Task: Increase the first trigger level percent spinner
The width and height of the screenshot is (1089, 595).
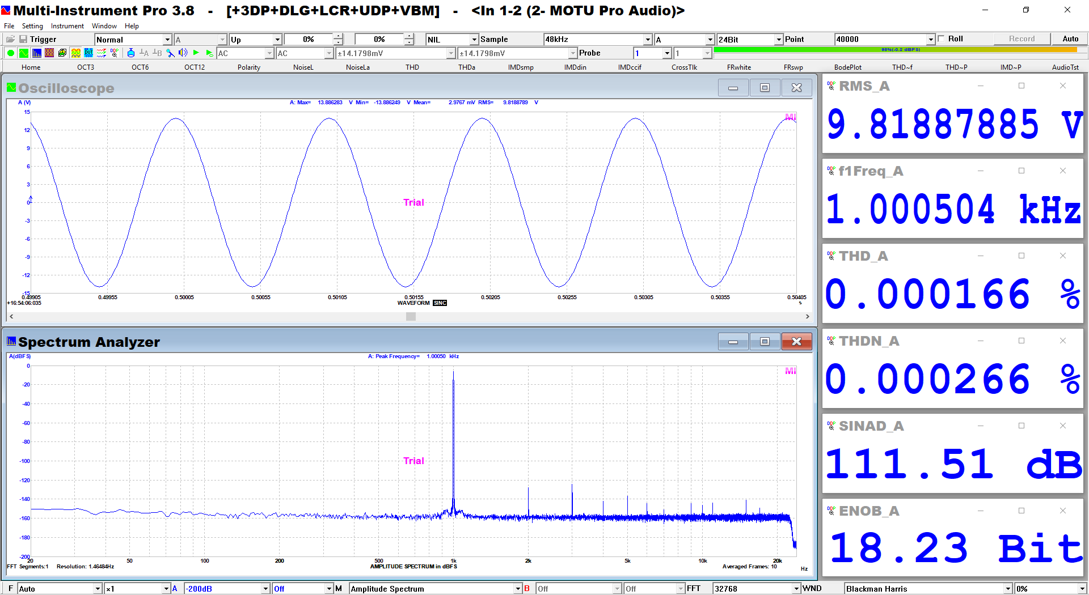Action: pyautogui.click(x=339, y=36)
